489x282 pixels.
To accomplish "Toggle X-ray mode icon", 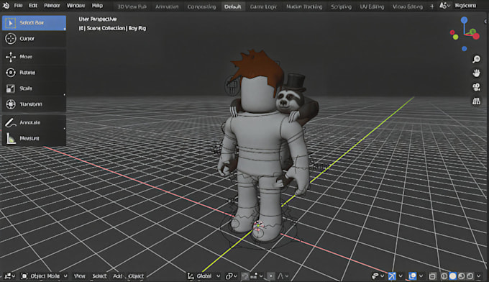I will 432,276.
